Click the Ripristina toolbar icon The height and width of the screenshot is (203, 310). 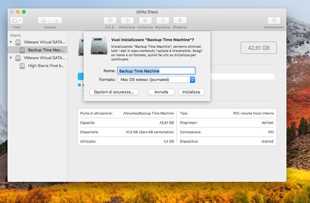click(x=163, y=20)
